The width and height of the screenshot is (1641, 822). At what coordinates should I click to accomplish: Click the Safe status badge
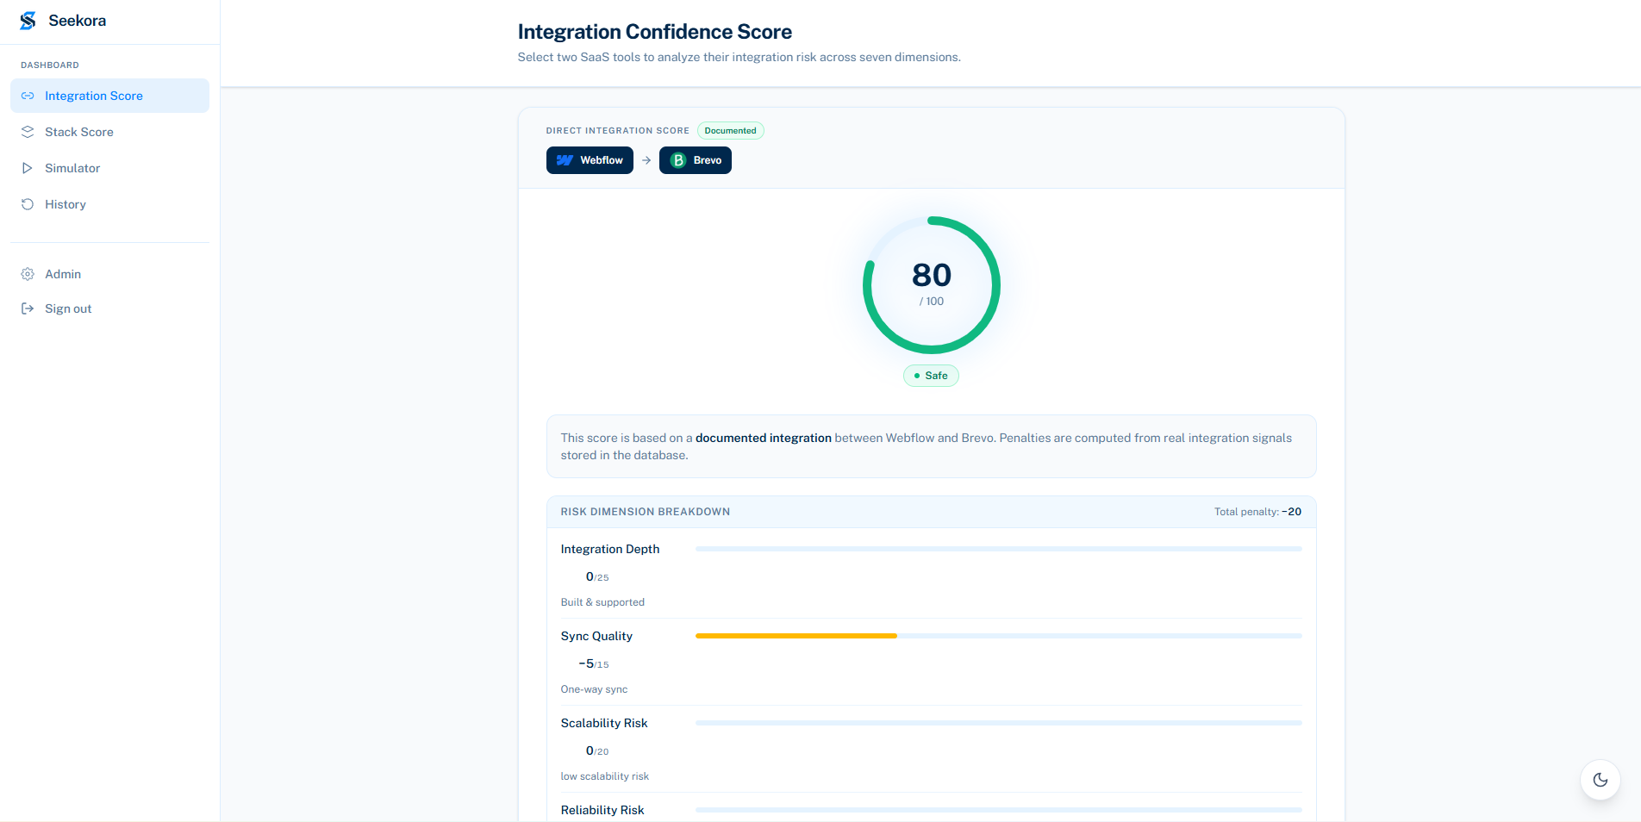931,376
